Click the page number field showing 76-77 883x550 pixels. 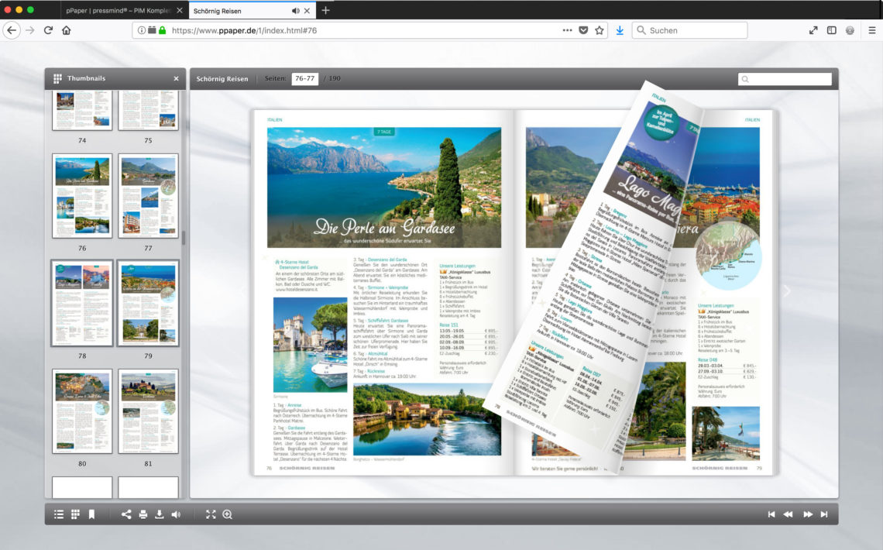304,79
